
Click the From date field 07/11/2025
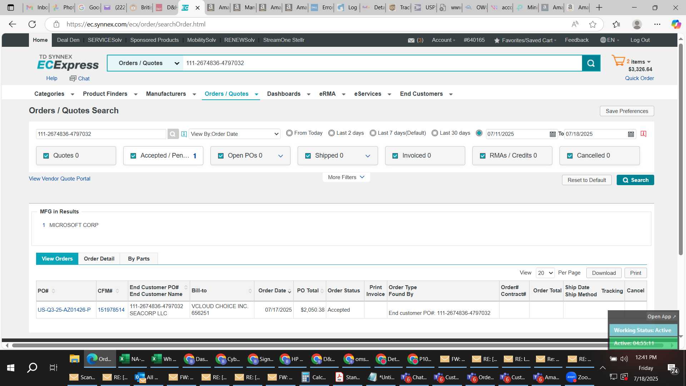click(x=517, y=134)
